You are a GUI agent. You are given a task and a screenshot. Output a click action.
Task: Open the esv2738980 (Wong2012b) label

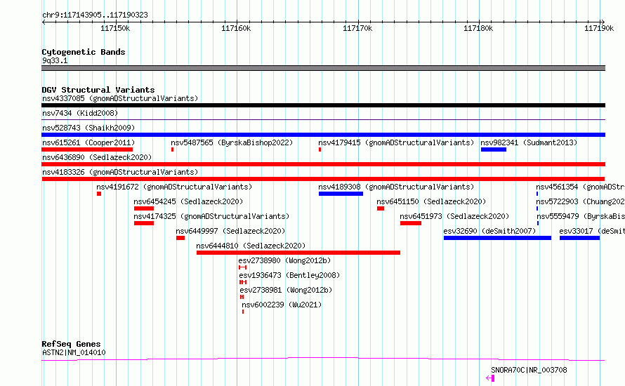(x=284, y=260)
